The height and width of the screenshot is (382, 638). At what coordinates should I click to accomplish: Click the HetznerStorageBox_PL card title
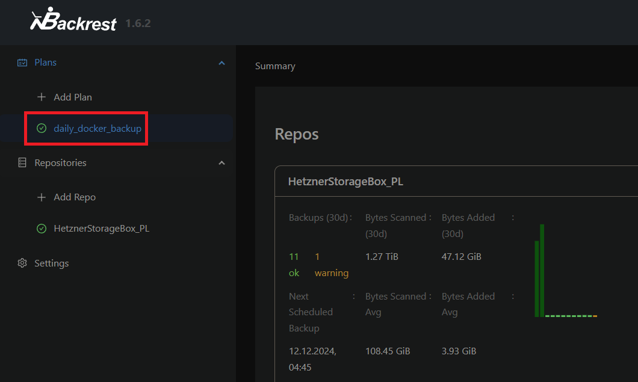[x=345, y=181]
